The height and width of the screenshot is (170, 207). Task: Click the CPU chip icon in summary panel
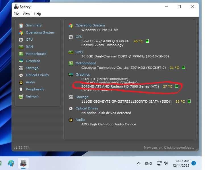click(71, 37)
